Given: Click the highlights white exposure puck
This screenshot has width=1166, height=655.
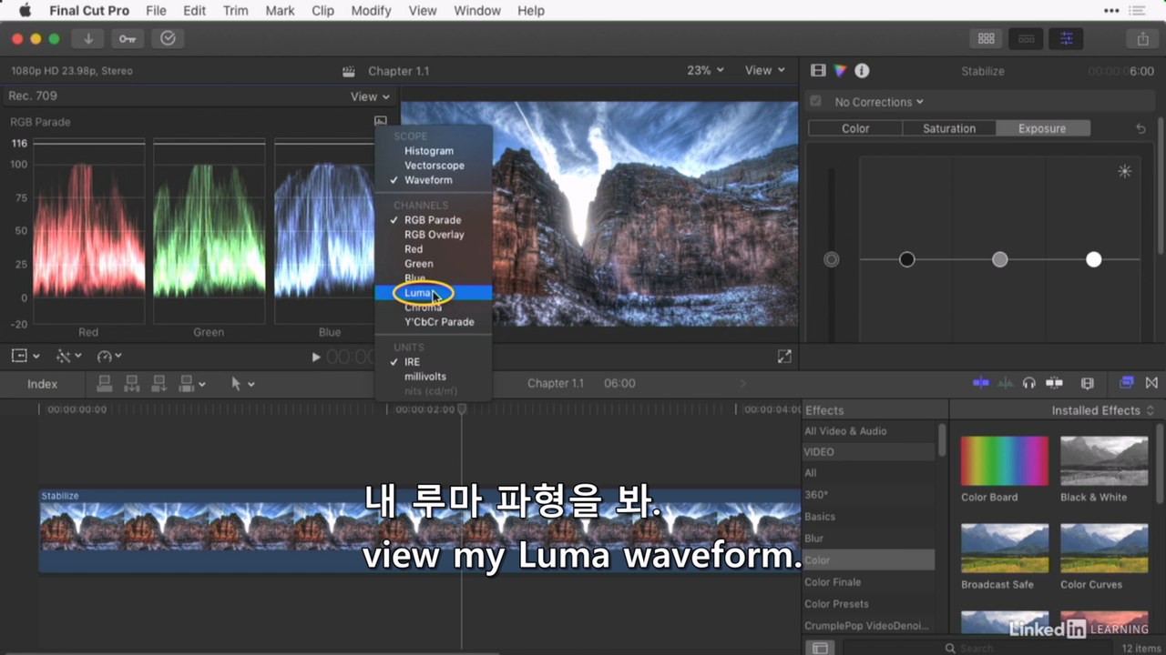Looking at the screenshot, I should tap(1093, 260).
